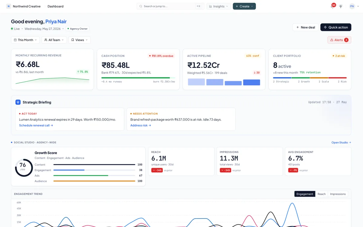Click the ₹81.89L overdue badge
Viewport: 363px width, 227px height.
pos(161,56)
